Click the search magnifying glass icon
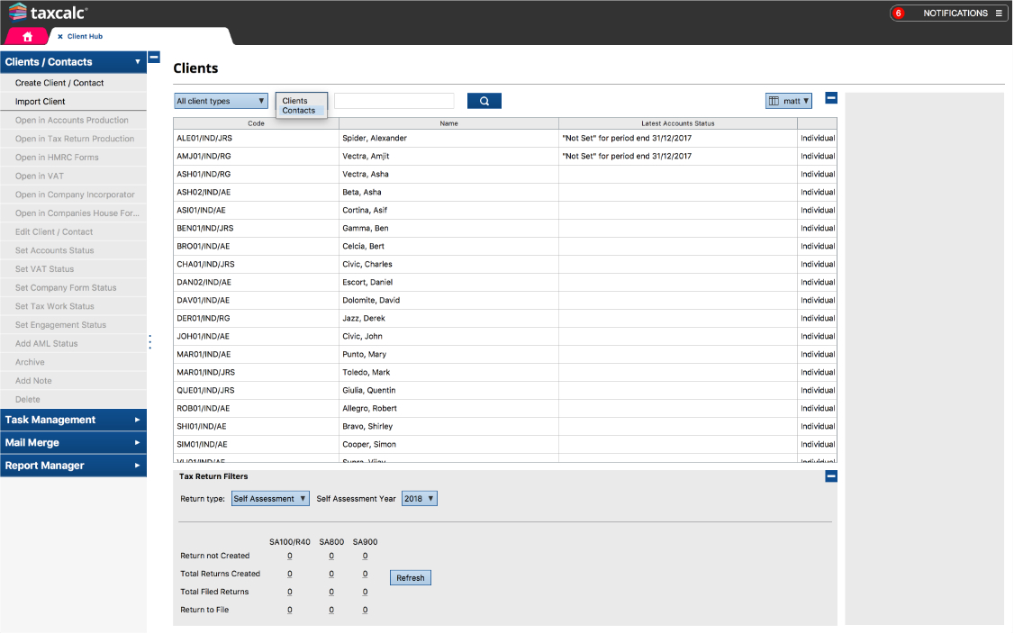This screenshot has width=1014, height=634. click(484, 101)
